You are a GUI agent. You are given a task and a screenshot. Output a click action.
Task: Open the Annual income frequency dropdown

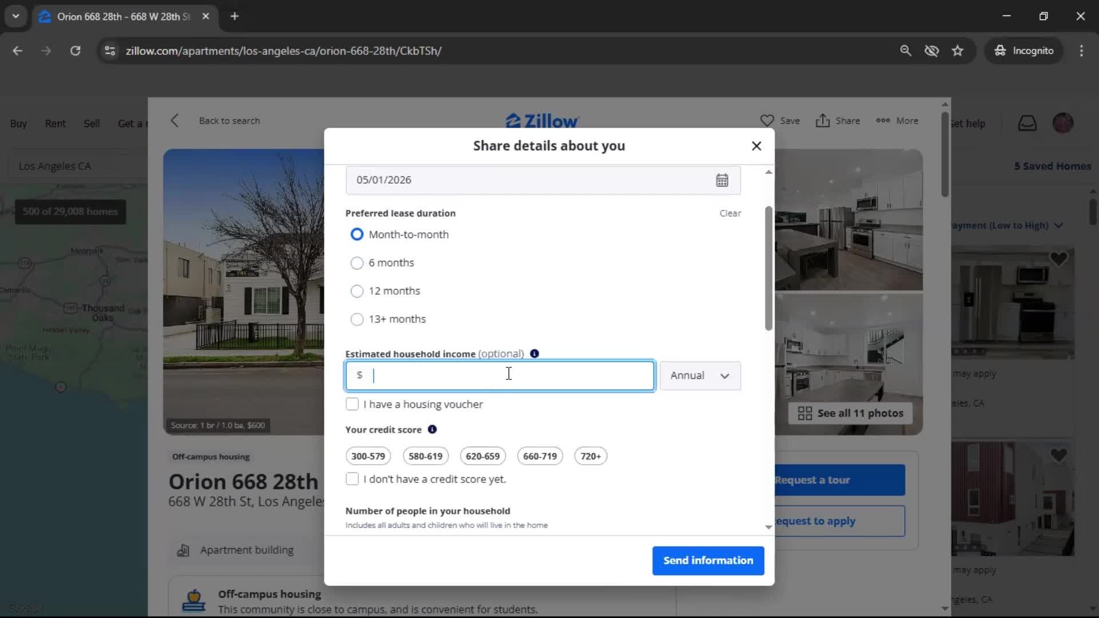(x=699, y=376)
